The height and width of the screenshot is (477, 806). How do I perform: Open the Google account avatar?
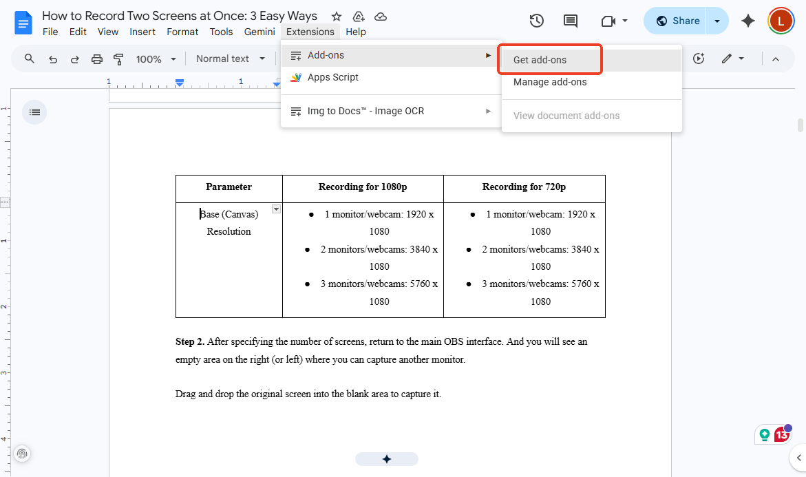click(x=781, y=21)
